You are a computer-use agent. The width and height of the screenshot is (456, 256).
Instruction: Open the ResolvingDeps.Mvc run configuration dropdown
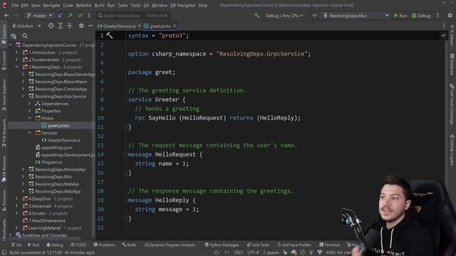pyautogui.click(x=356, y=16)
